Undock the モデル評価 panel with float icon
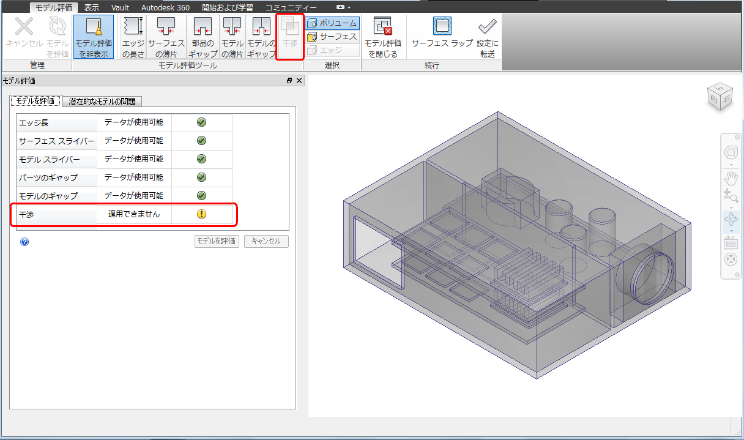This screenshot has height=440, width=744. (289, 81)
